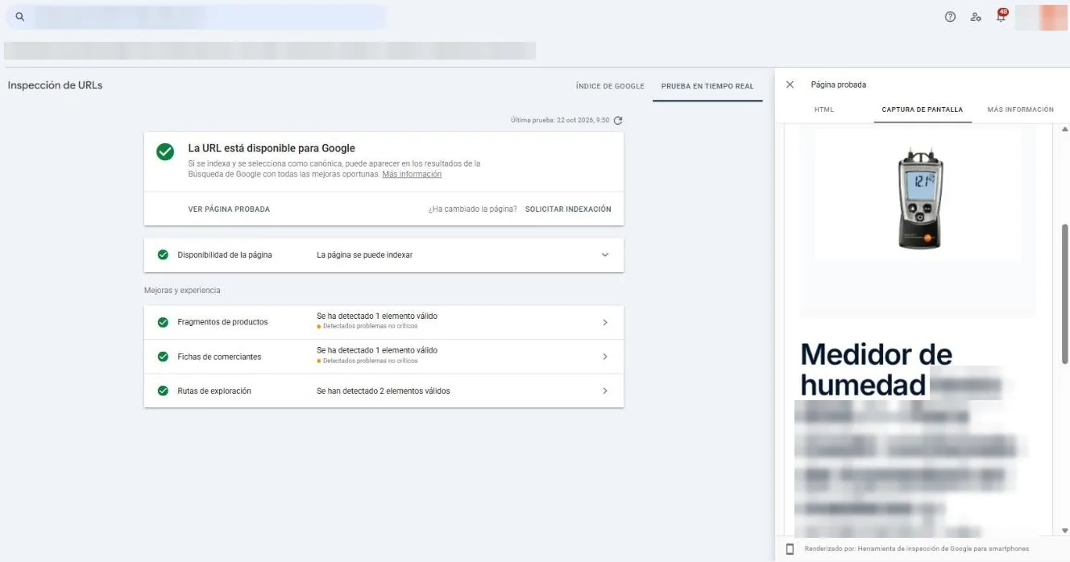Screen dimensions: 1070x562
Task: Click the scroll down arrow in screenshot panel
Action: click(x=1064, y=531)
